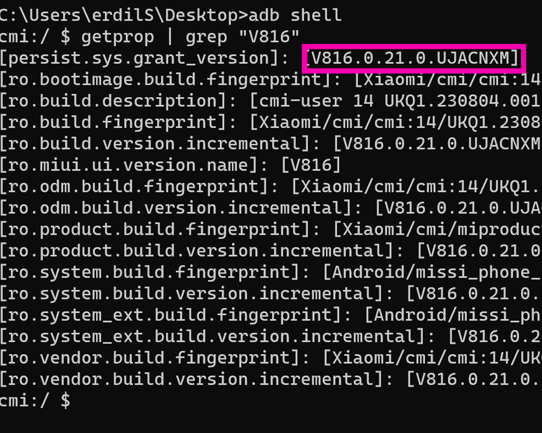This screenshot has width=542, height=433.
Task: Click the ro.odm.build.fingerprint line
Action: point(271,187)
